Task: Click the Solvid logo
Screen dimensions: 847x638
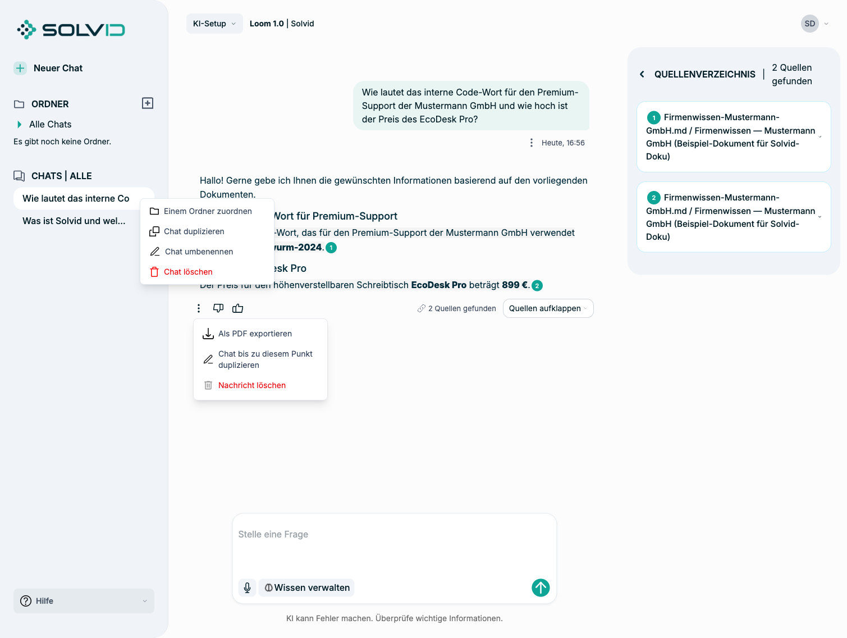Action: click(x=71, y=29)
